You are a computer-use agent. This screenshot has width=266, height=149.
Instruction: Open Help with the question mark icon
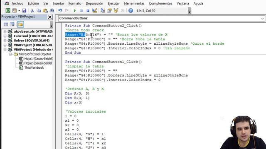131,11
